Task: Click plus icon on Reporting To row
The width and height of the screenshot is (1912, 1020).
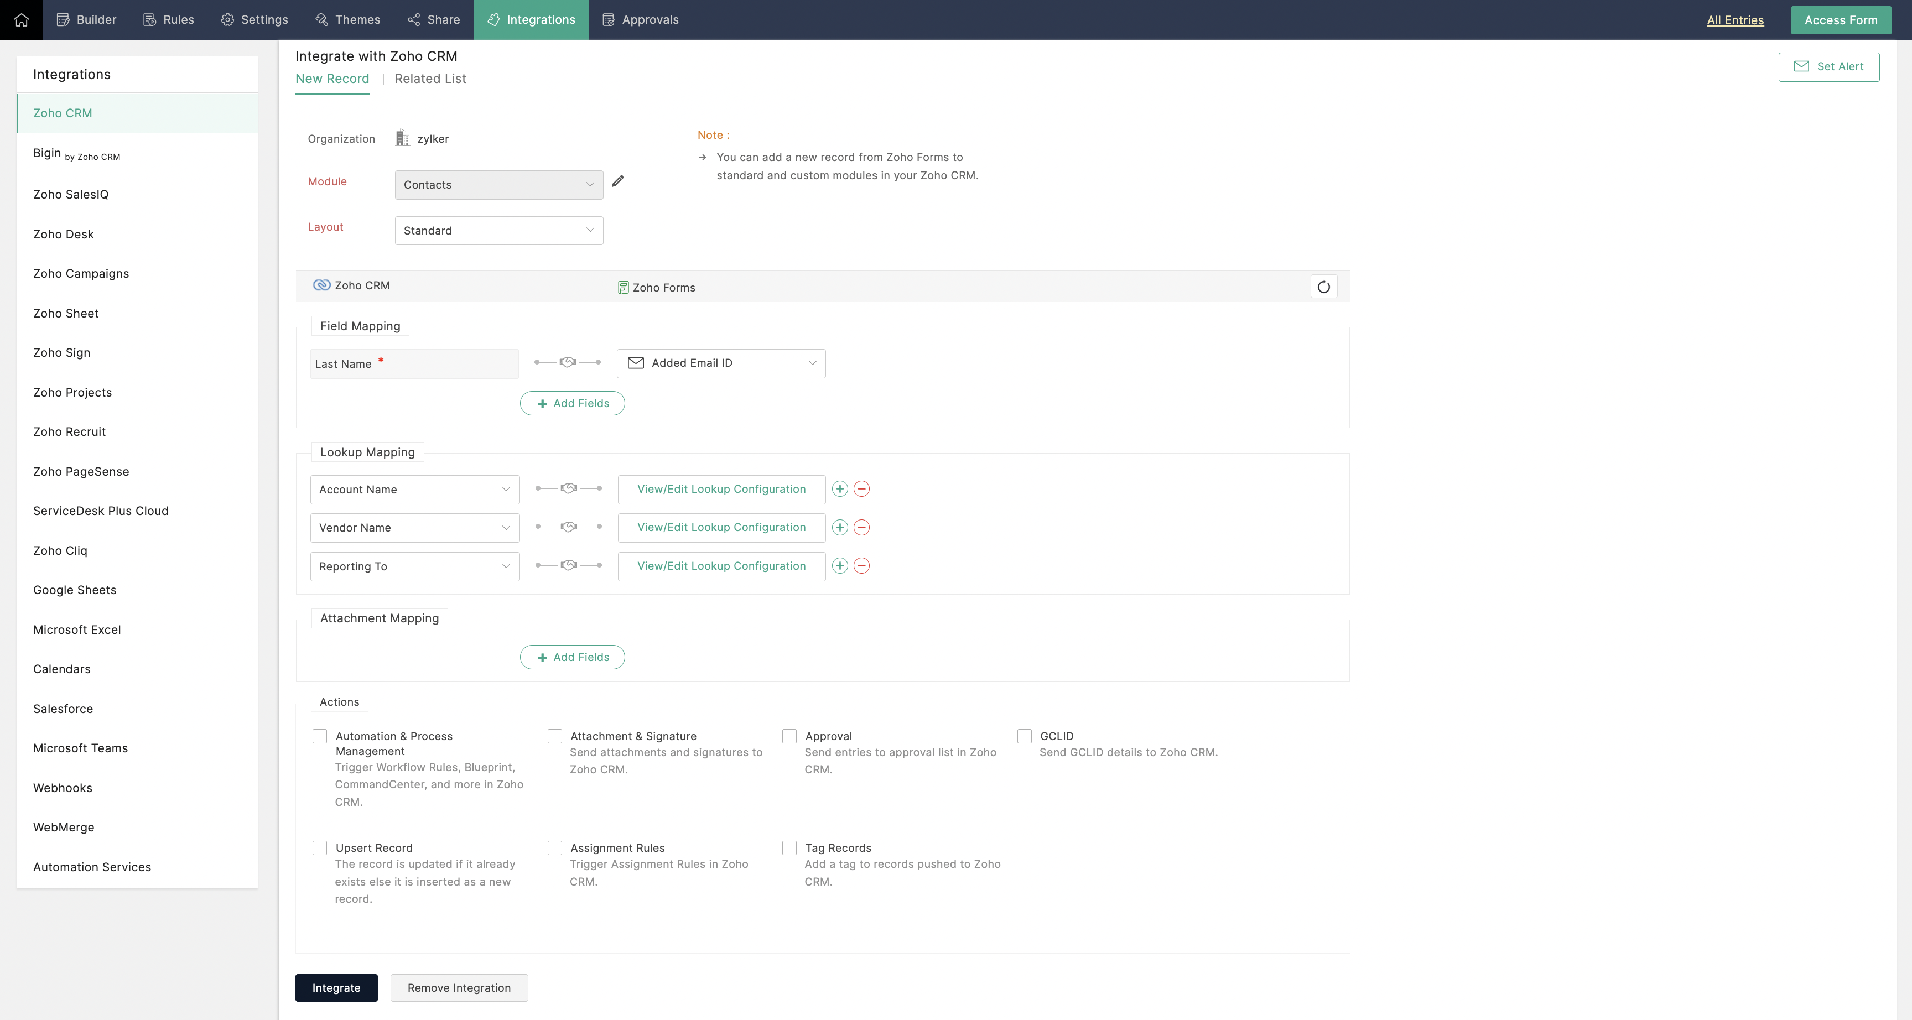Action: [x=839, y=566]
